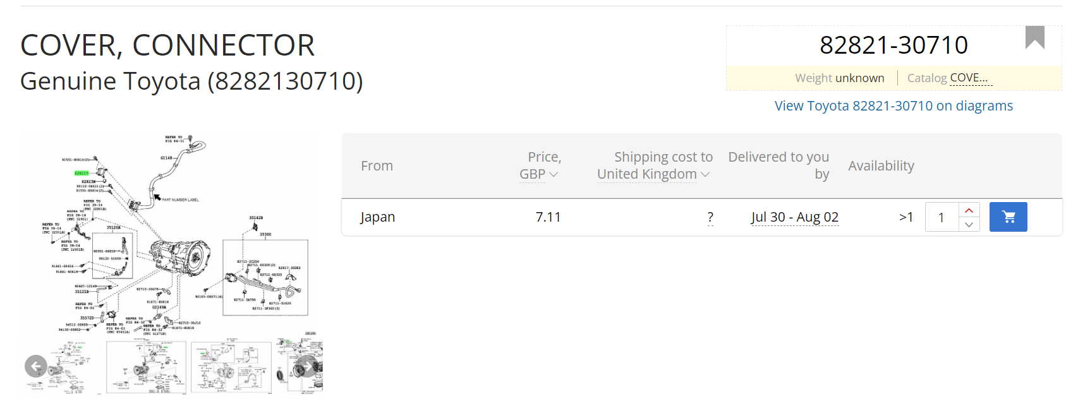Decrease quantity with the down arrow
Screen dimensions: 1066x406
click(x=969, y=225)
